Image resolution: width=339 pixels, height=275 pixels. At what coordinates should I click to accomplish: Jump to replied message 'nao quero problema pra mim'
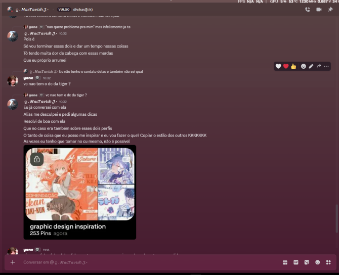point(88,27)
